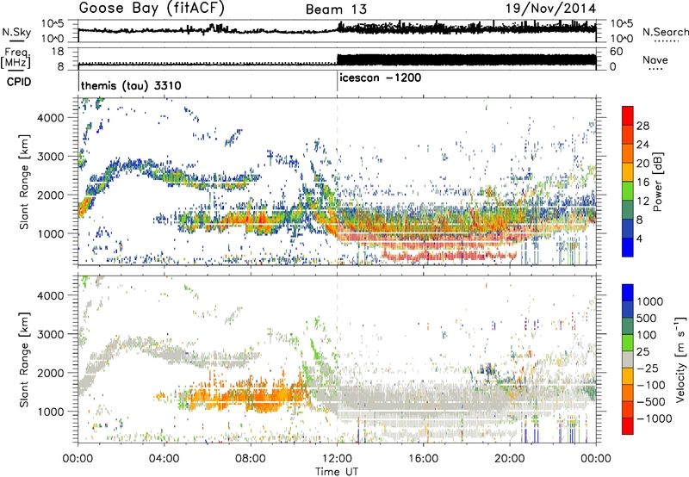The width and height of the screenshot is (689, 477).
Task: Click the 'Slant Range [km]' label of the velocity panel
Action: pyautogui.click(x=25, y=359)
